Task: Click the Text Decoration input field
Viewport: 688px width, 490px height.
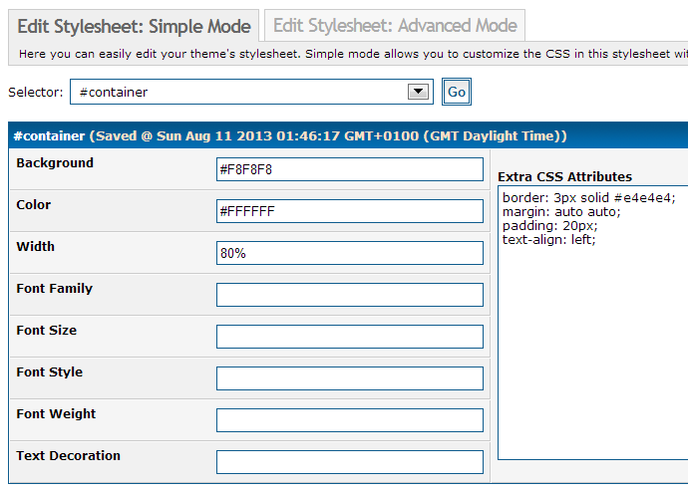Action: click(x=349, y=462)
